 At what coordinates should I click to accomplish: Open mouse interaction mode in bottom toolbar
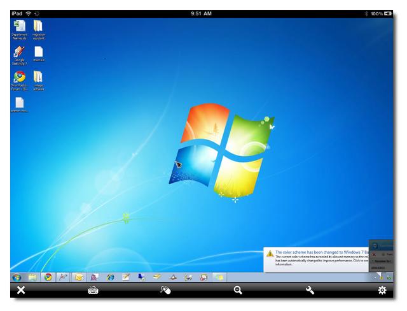coord(165,290)
